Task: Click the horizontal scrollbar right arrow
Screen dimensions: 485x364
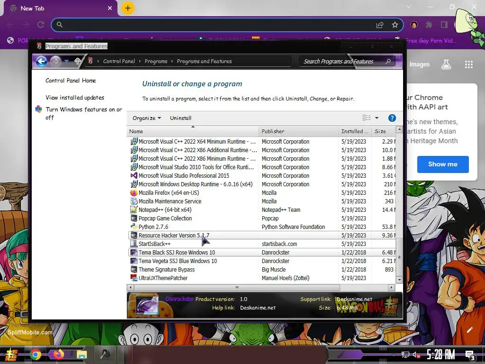Action: tap(392, 287)
